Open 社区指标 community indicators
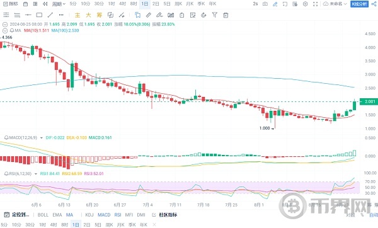 (165, 215)
